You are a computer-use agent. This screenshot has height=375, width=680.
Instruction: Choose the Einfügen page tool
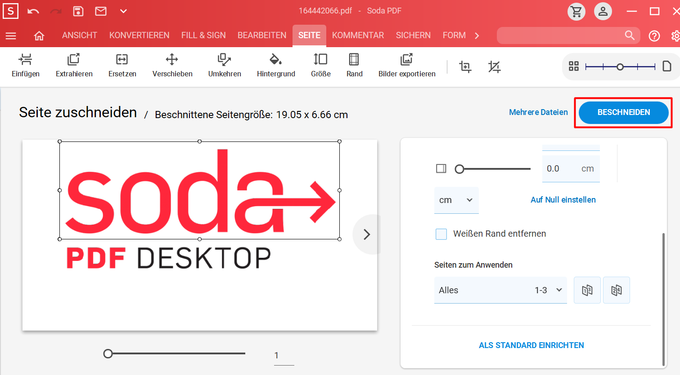click(x=26, y=66)
